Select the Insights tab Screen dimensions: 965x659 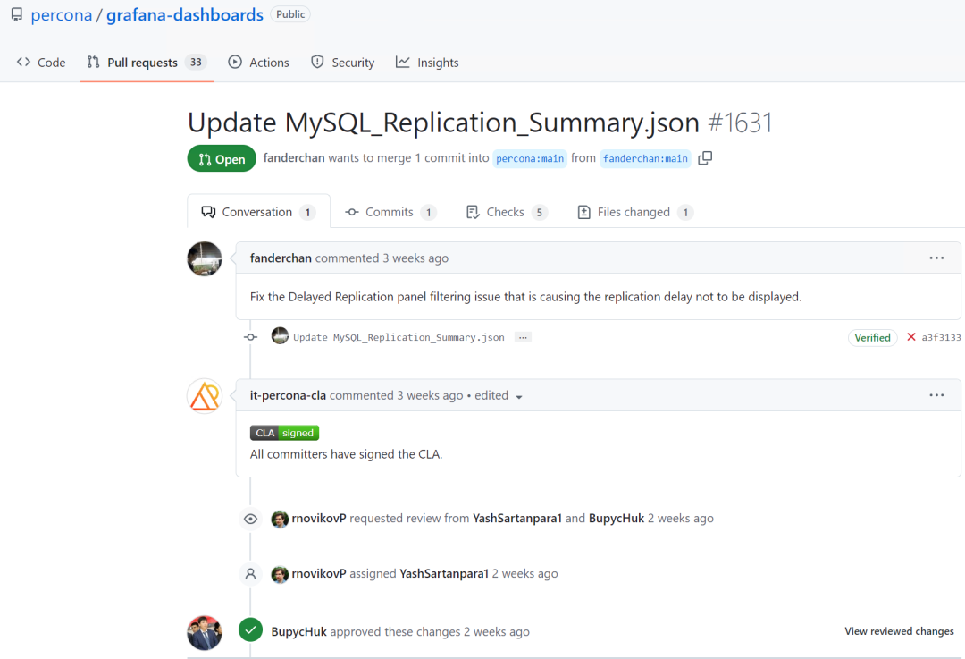point(427,63)
